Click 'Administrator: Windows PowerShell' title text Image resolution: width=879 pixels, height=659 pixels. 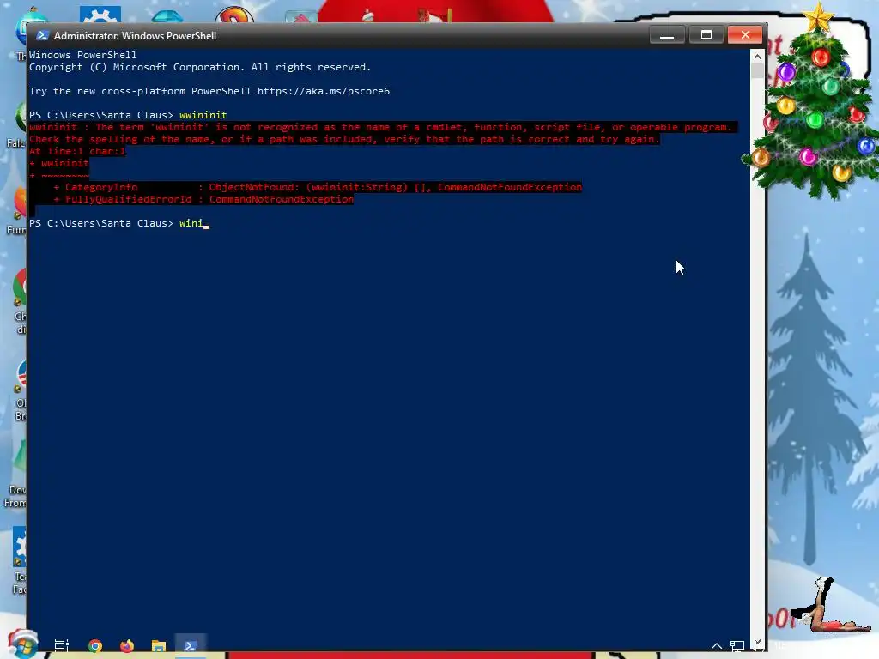[x=135, y=36]
